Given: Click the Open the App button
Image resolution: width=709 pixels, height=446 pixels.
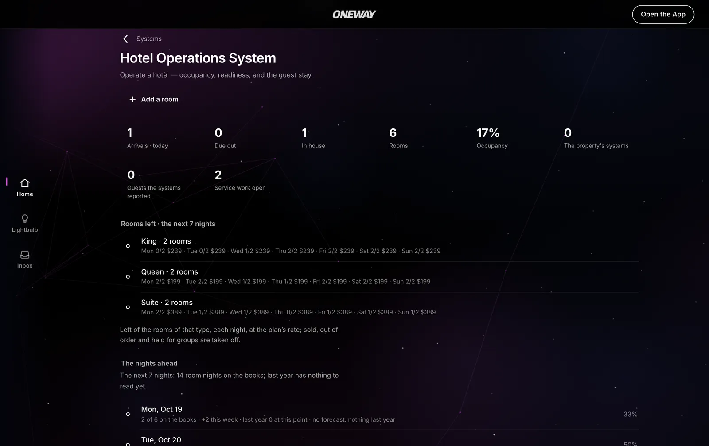Looking at the screenshot, I should pos(663,14).
